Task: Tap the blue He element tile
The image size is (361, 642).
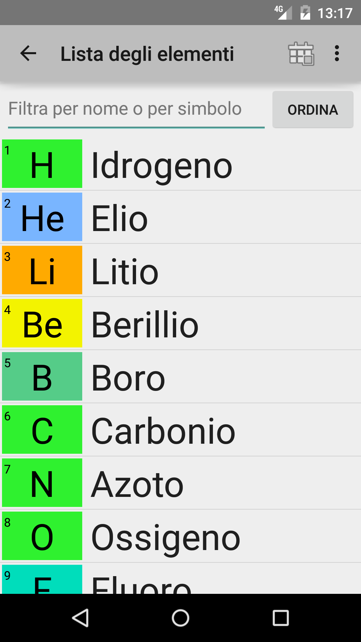Action: [x=42, y=217]
